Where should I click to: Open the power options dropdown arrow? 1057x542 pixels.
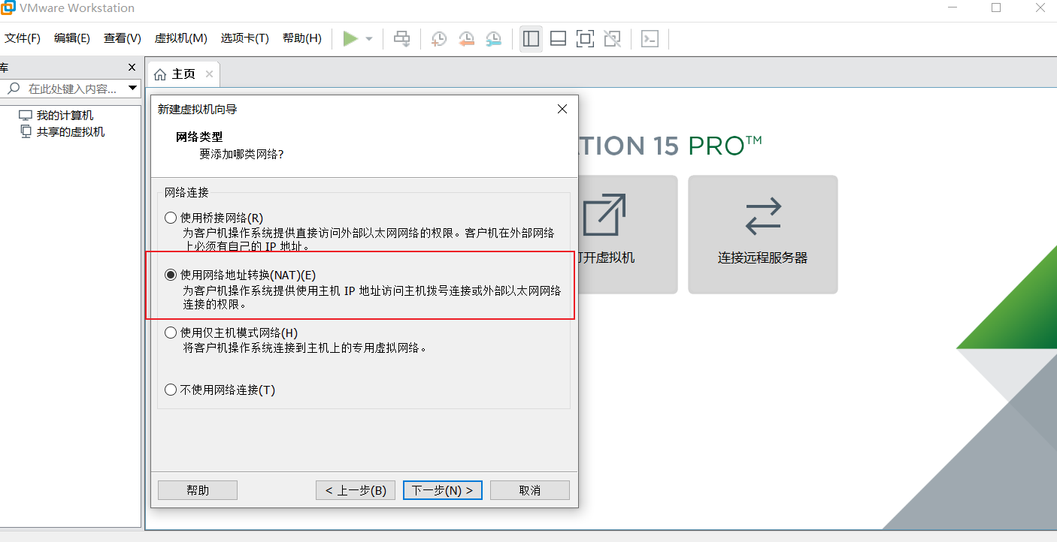coord(369,39)
